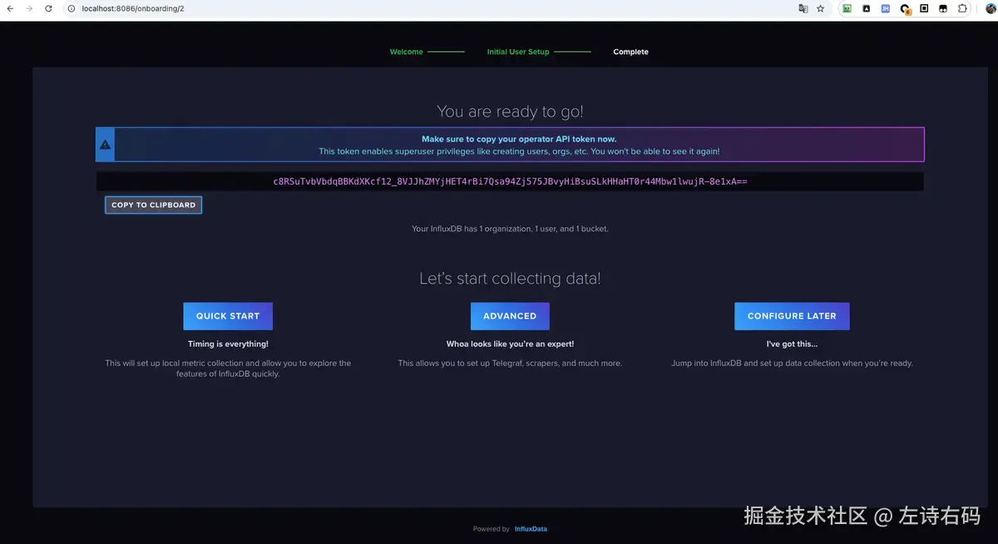This screenshot has height=544, width=998.
Task: Open the extensions puzzle piece menu
Action: coord(963,8)
